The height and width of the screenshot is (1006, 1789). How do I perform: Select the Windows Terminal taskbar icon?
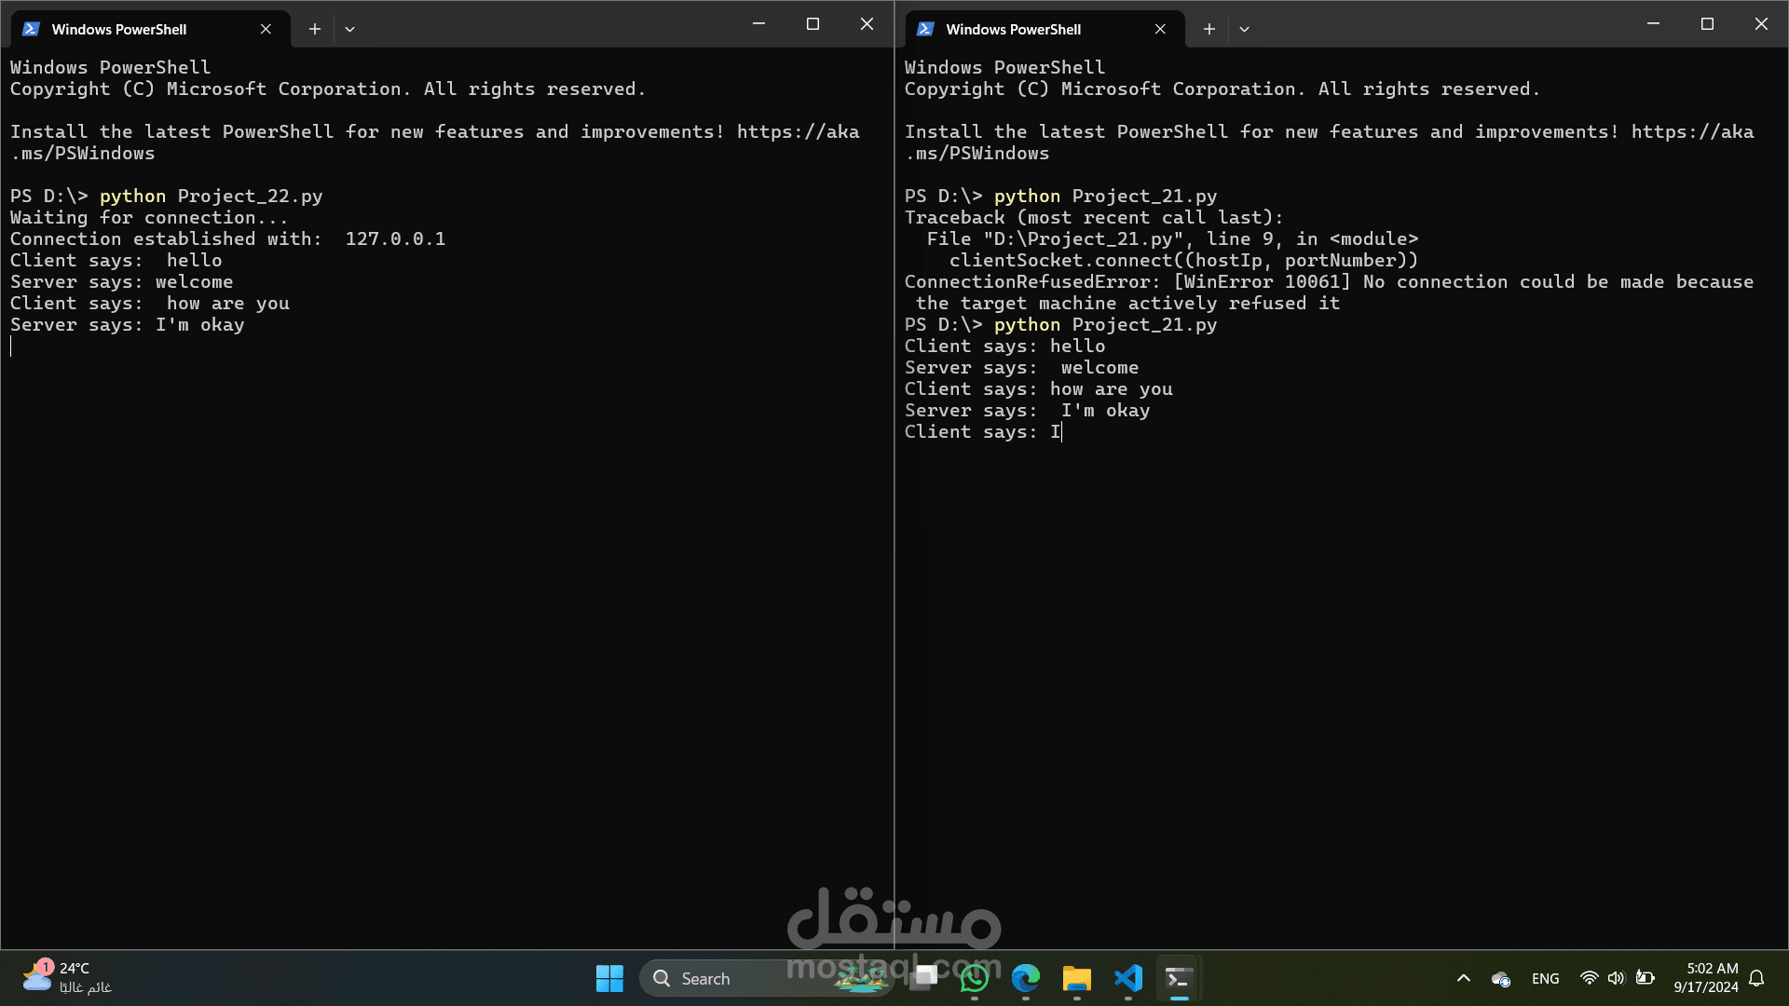pos(1178,978)
